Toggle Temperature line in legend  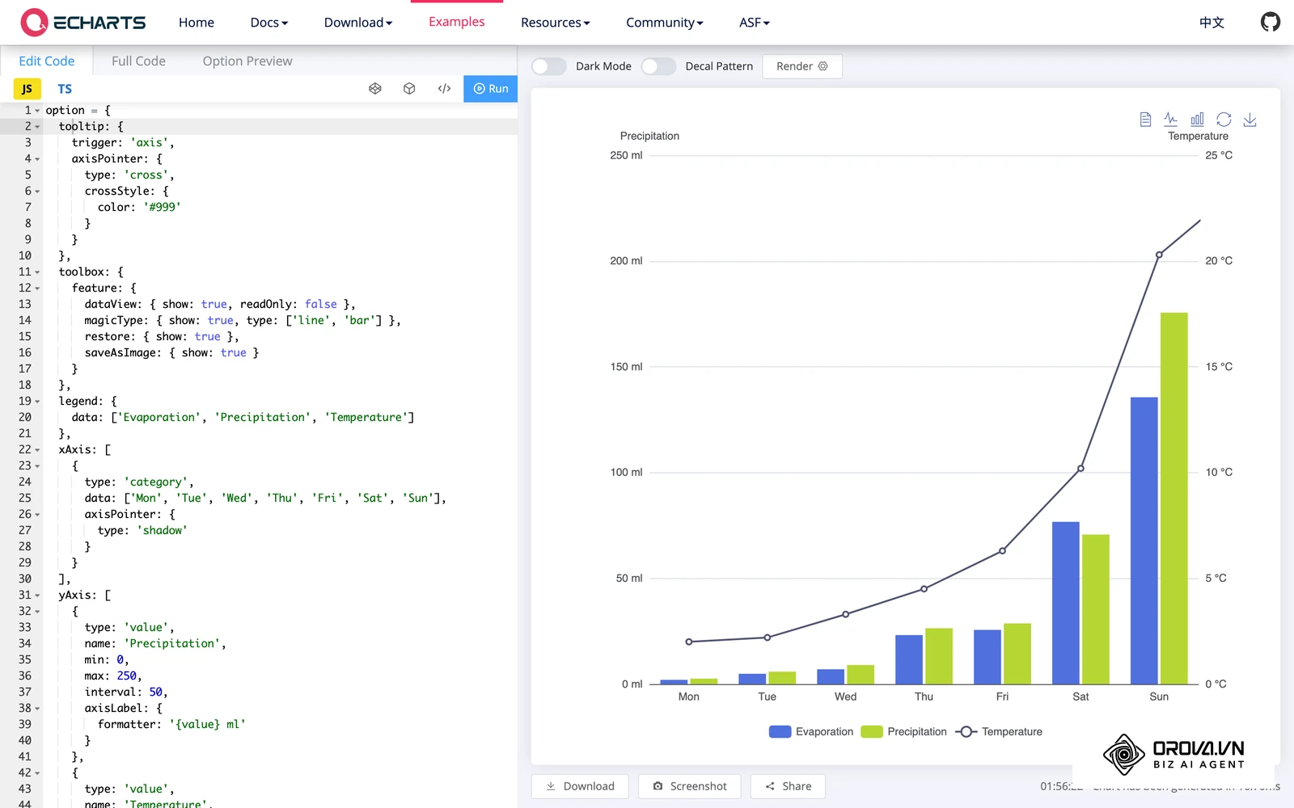(x=1000, y=731)
